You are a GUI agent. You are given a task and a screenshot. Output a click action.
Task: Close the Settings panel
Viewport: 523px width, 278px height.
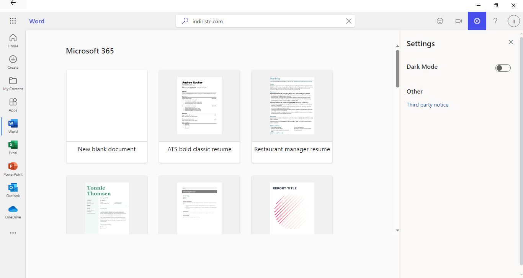click(x=510, y=42)
